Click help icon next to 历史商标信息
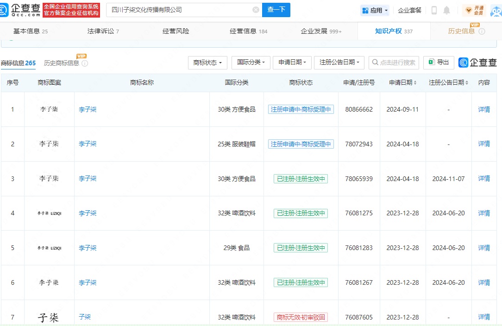This screenshot has width=502, height=326. pyautogui.click(x=85, y=63)
